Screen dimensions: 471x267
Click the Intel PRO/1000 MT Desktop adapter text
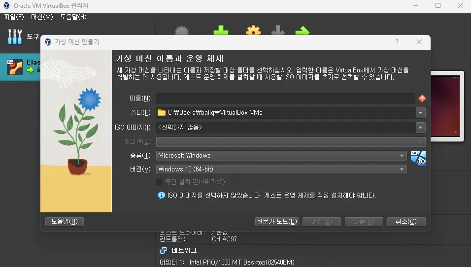coord(242,262)
